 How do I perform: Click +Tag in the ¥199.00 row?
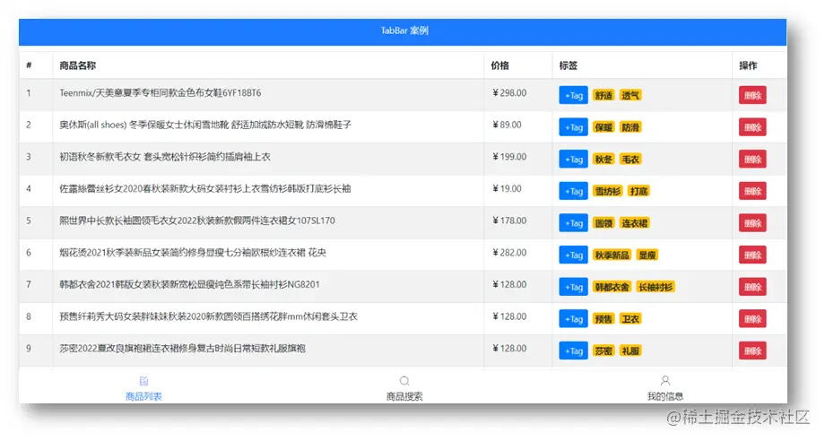[x=574, y=160]
